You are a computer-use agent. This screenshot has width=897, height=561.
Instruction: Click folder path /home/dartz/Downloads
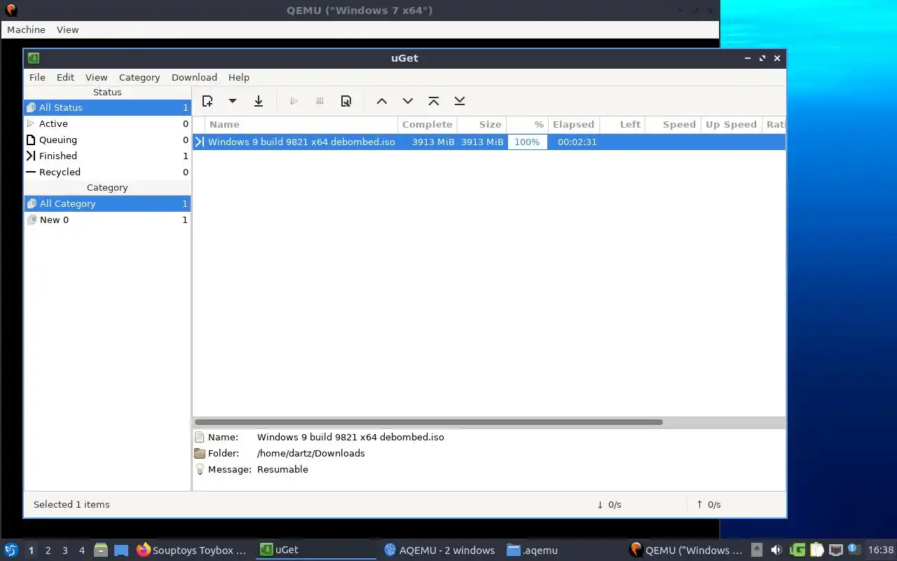pos(311,453)
